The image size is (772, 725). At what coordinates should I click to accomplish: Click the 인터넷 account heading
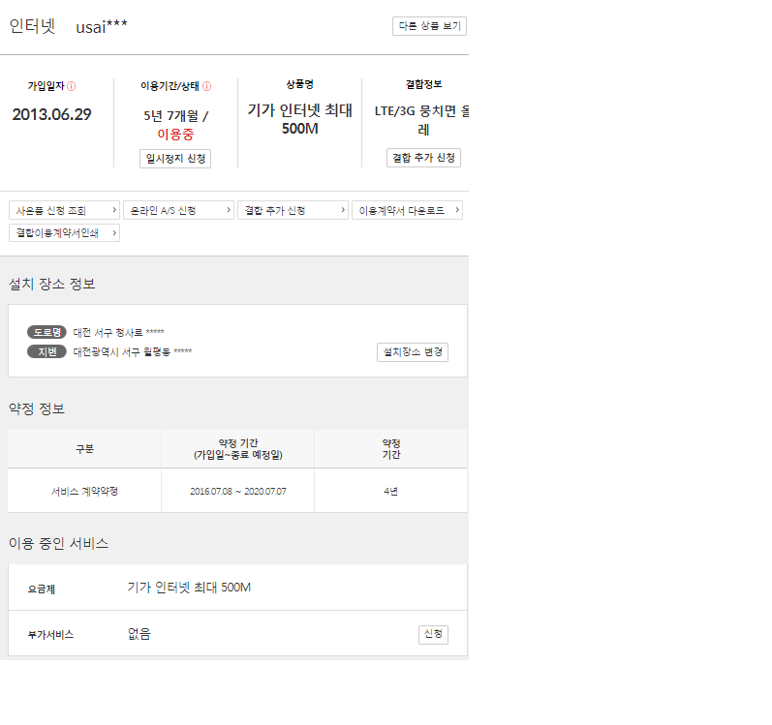coord(32,26)
